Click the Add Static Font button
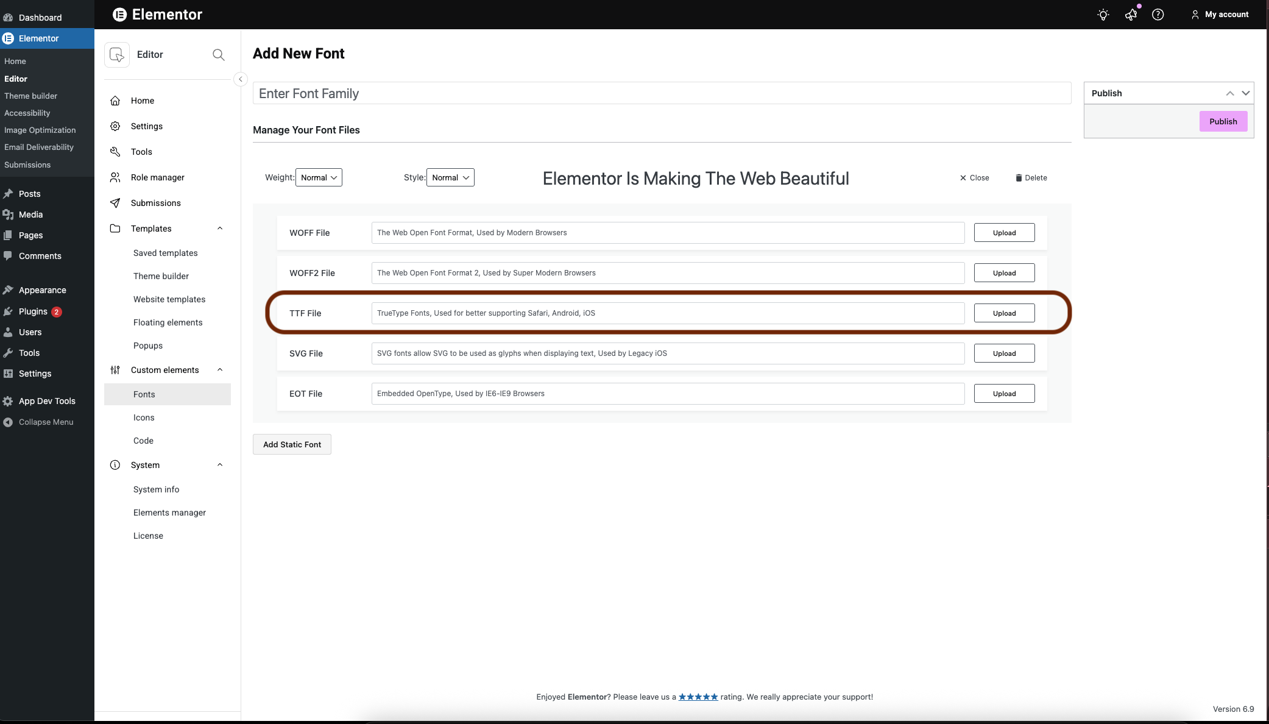 [x=292, y=444]
